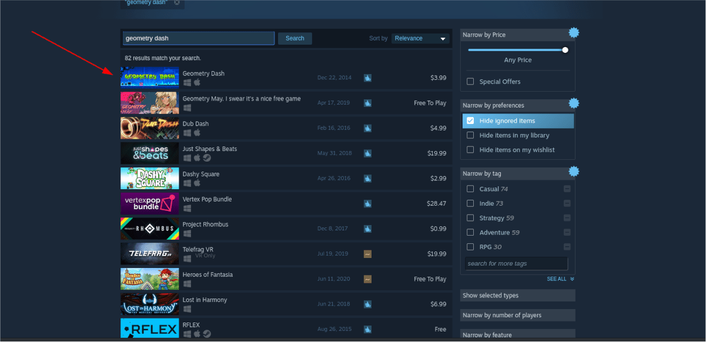Viewport: 706px width, 342px height.
Task: Click the mixed review icon for Heroes of Fantasia
Action: pyautogui.click(x=367, y=279)
